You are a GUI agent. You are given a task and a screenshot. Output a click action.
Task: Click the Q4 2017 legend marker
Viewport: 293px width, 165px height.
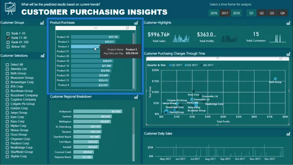pos(201,65)
